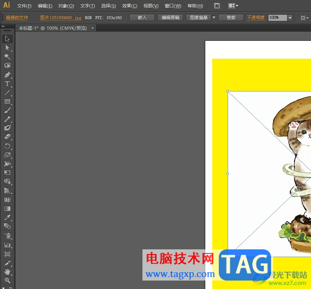
Task: Click the 图像描摹 button
Action: click(199, 18)
